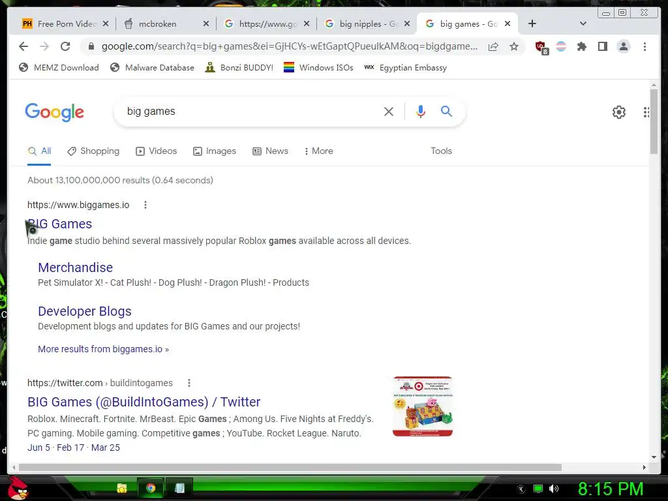Click the scroll-right arrow

coord(644,468)
